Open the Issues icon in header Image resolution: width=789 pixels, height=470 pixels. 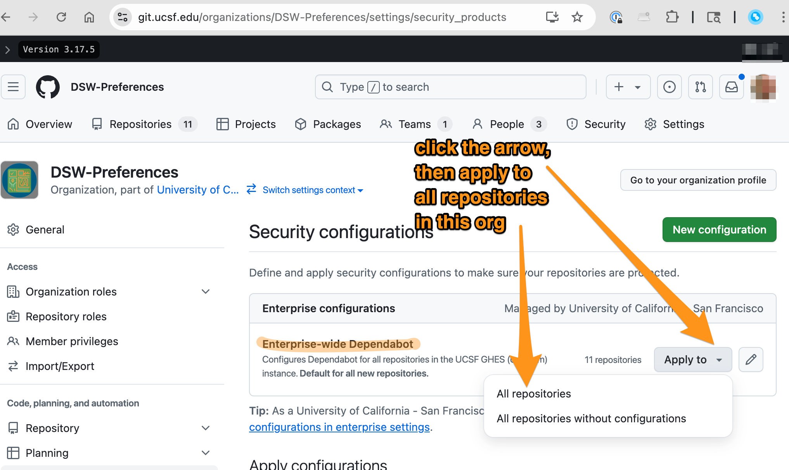coord(669,87)
